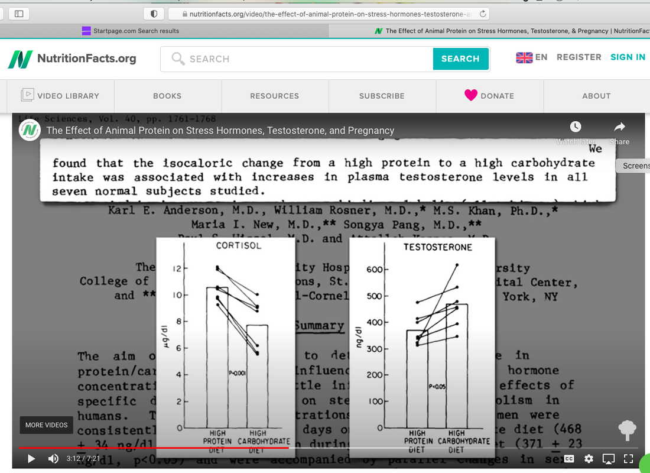The image size is (650, 473).
Task: Open the SUBSCRIBE menu item
Action: [x=382, y=96]
